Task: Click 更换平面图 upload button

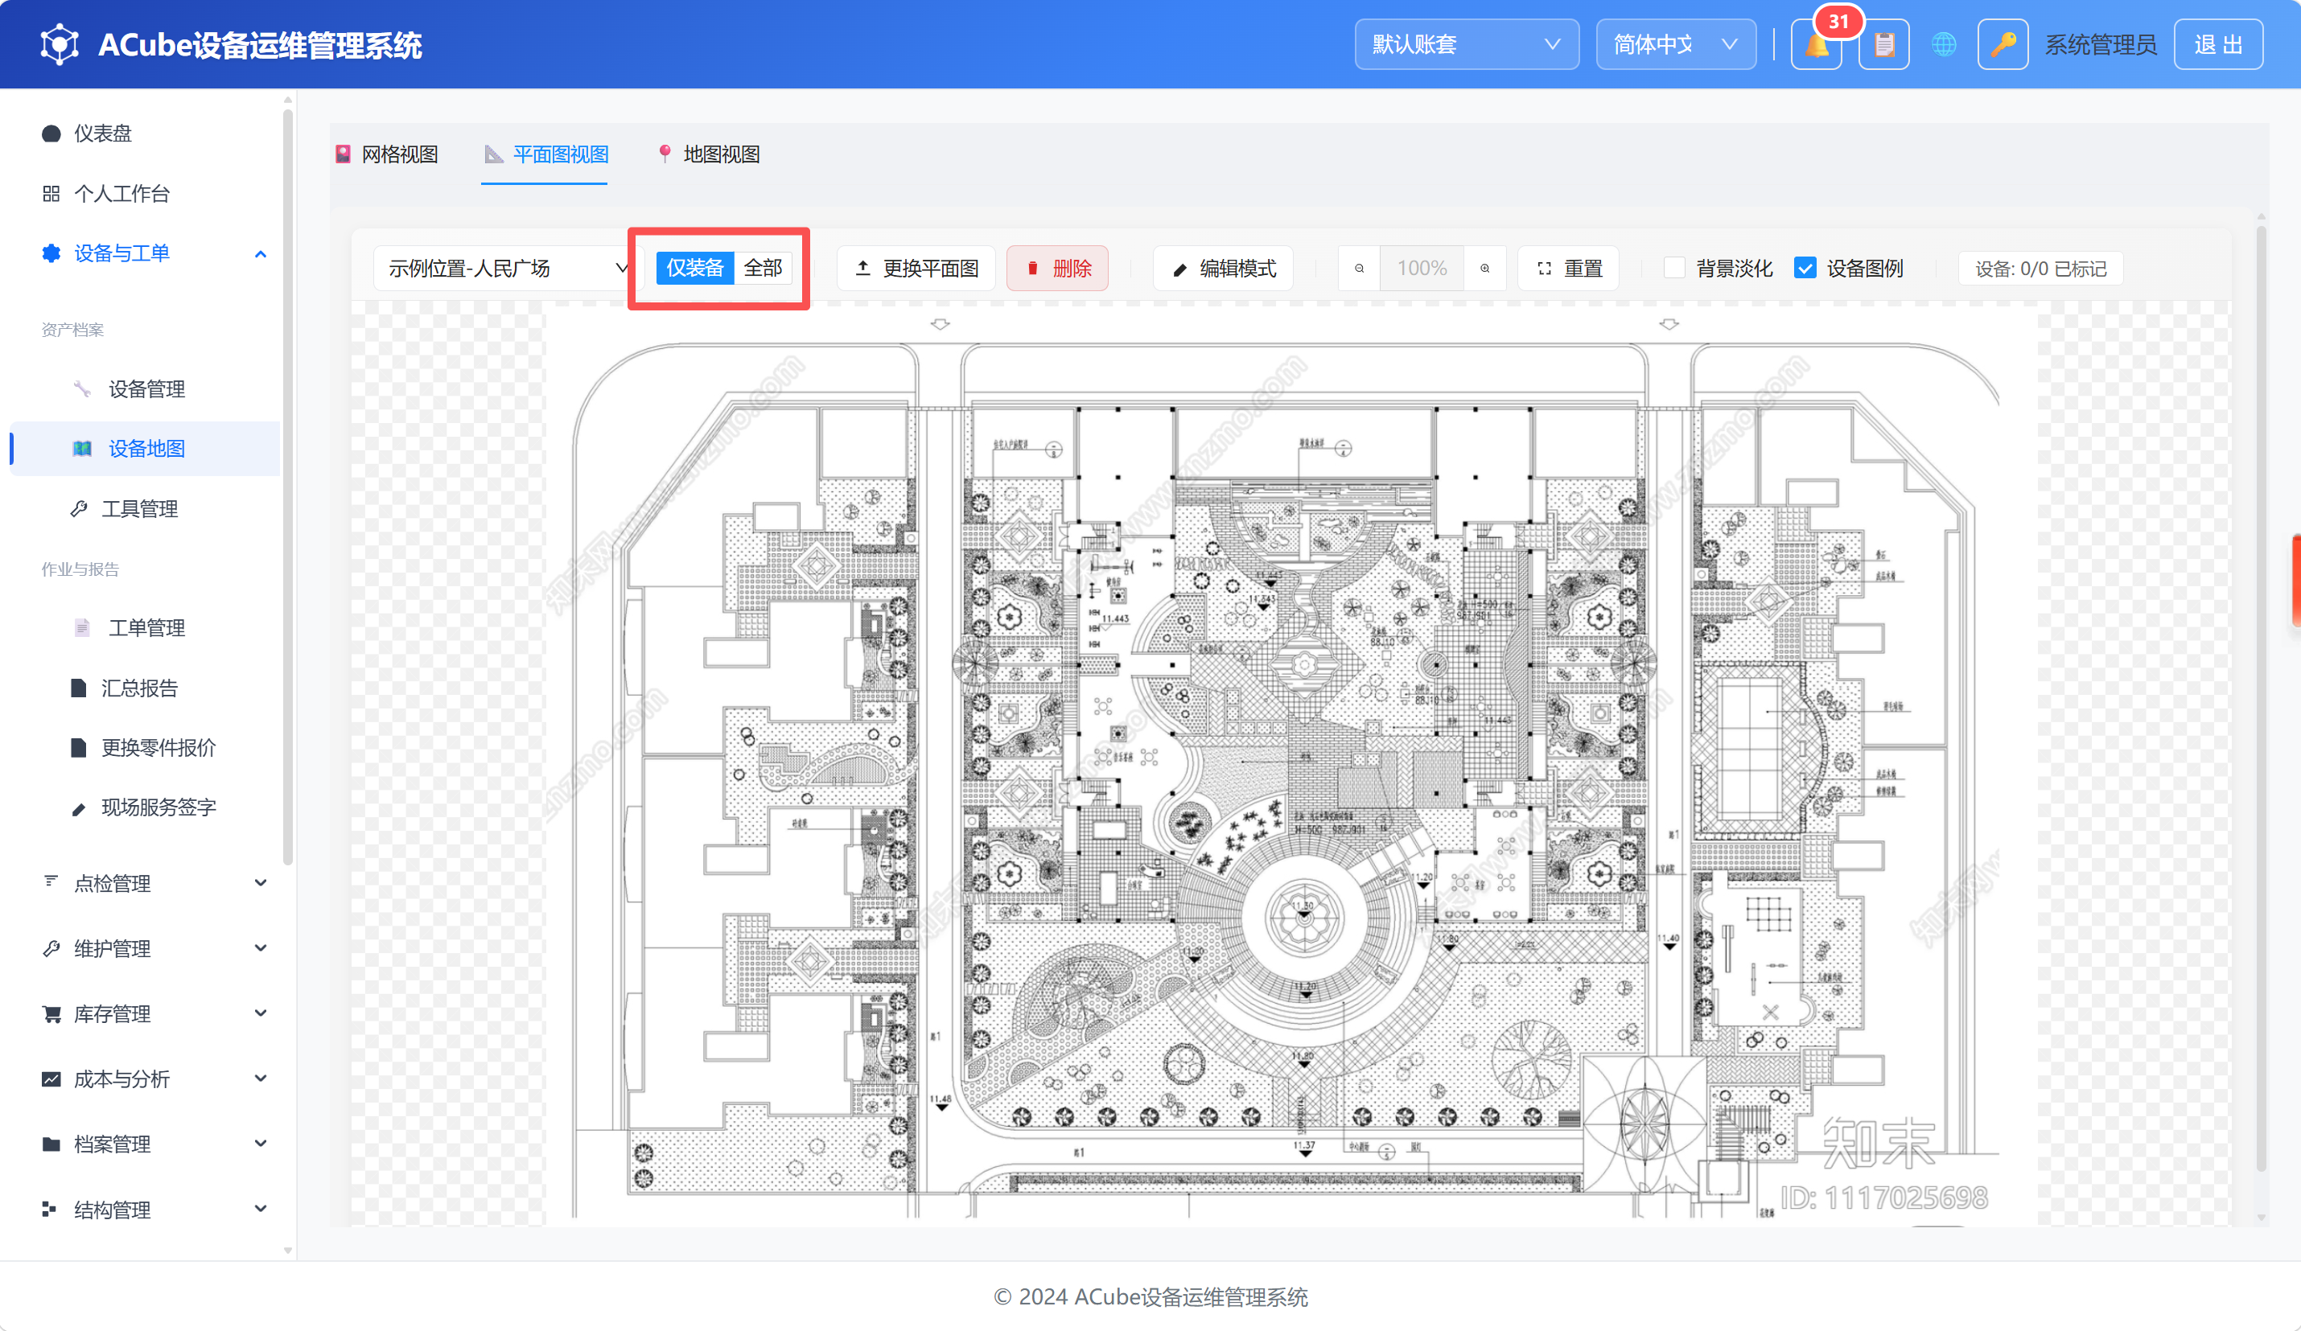Action: (916, 269)
